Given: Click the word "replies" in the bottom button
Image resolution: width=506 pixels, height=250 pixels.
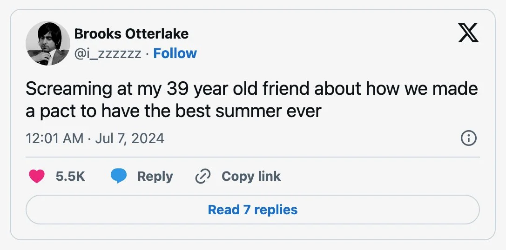Looking at the screenshot, I should click(276, 210).
